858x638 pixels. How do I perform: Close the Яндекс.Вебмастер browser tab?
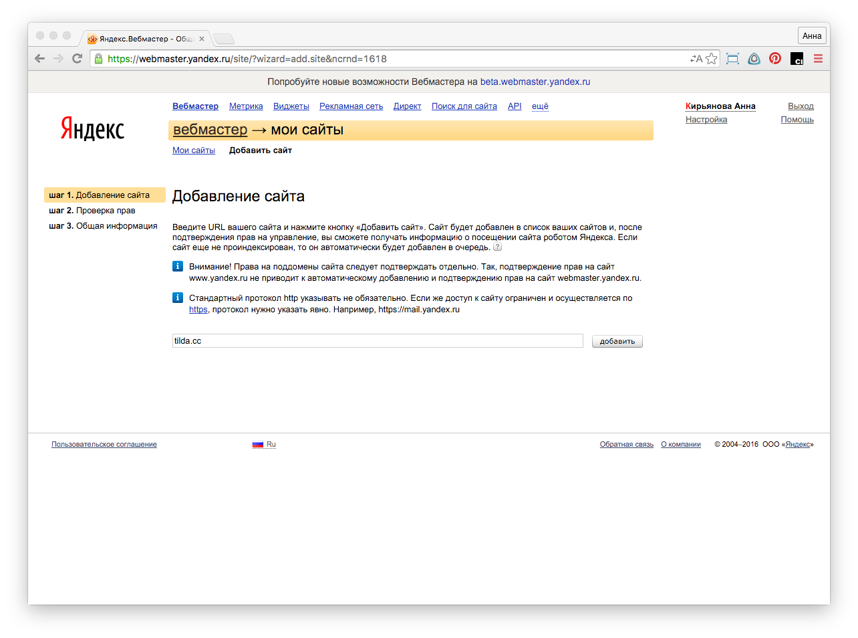tap(202, 39)
